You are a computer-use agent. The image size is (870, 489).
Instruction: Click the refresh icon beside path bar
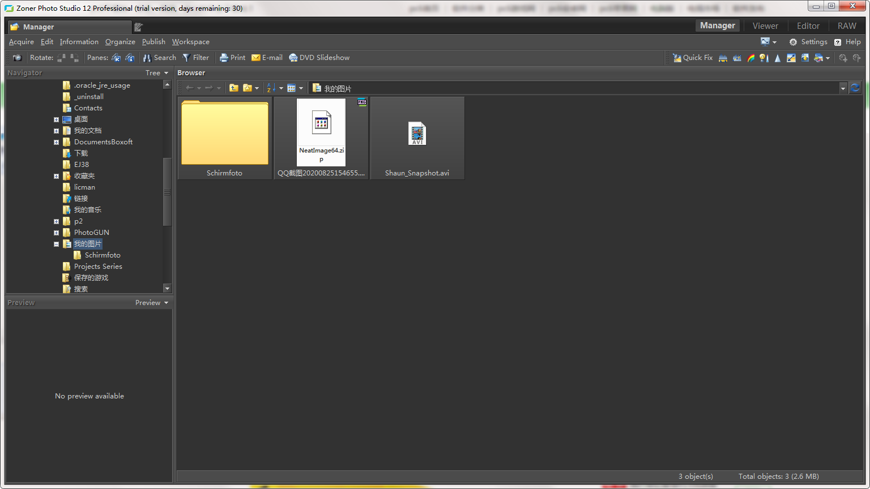click(855, 88)
